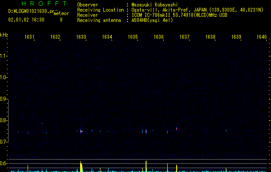
Task: Click the 1.0 kHz frequency label
Action: (x=4, y=77)
